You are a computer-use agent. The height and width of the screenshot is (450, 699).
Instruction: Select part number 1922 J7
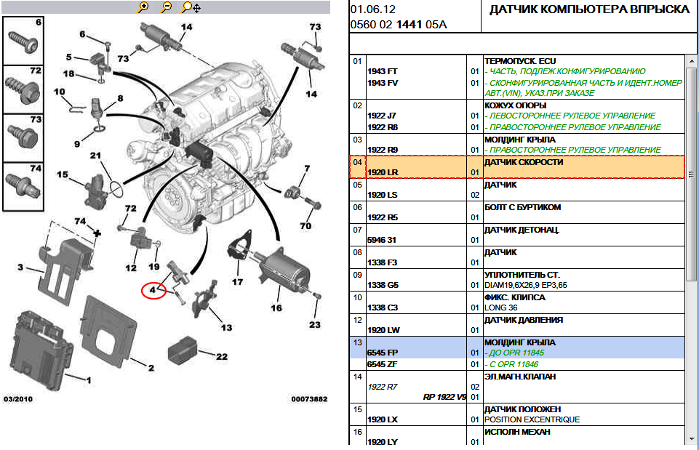382,116
